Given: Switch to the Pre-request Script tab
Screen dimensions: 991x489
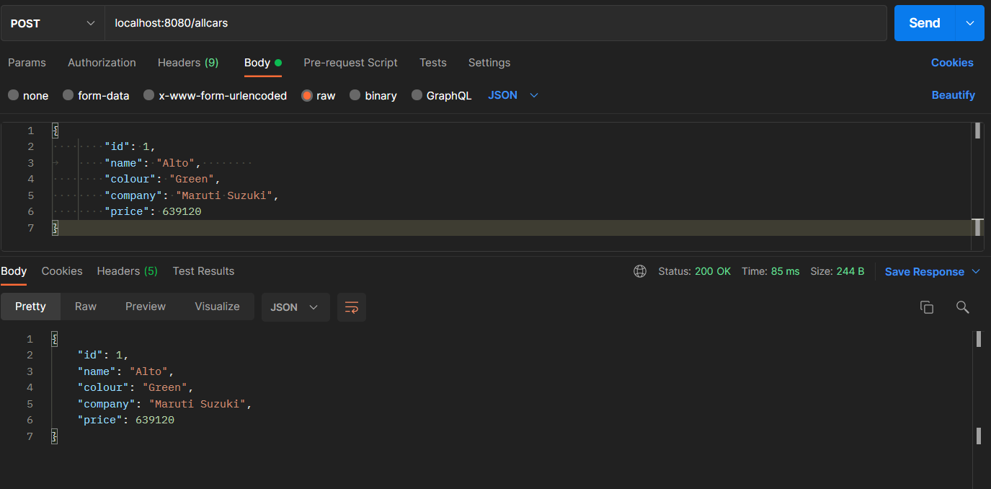Looking at the screenshot, I should click(350, 63).
